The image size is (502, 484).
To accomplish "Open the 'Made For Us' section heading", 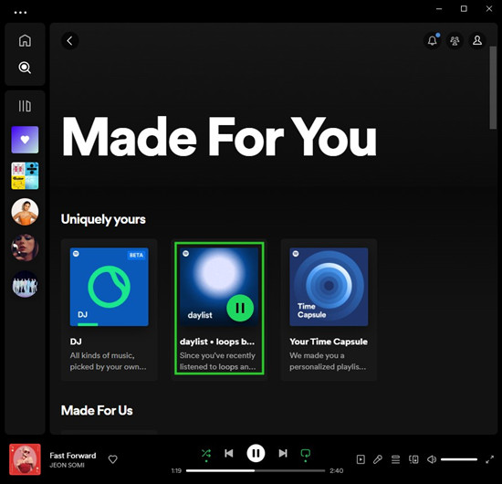I will click(97, 410).
